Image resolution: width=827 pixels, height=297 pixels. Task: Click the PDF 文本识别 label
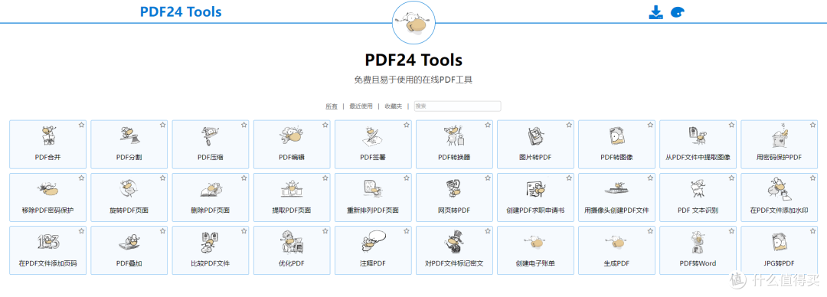(x=698, y=211)
